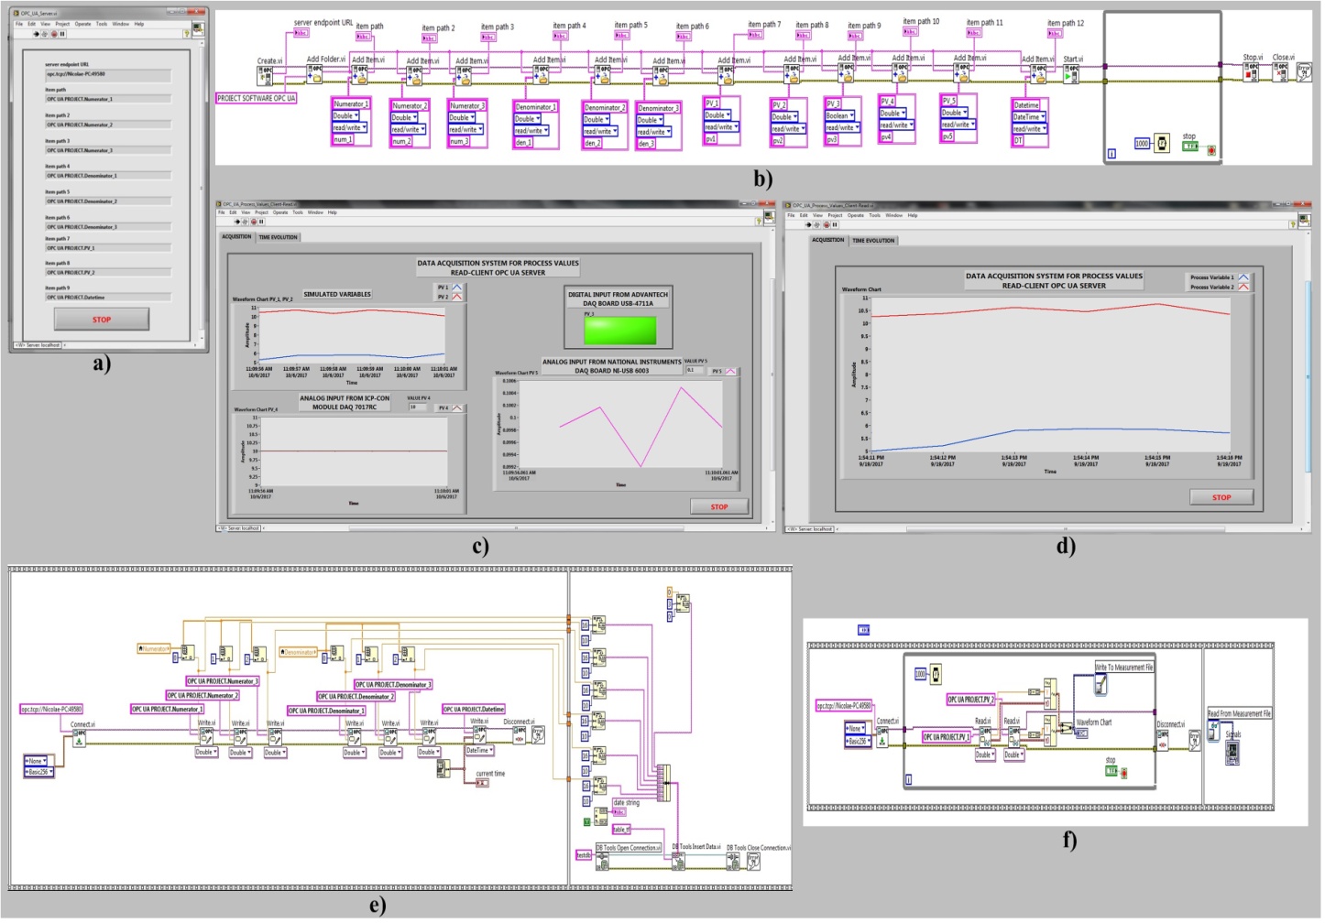Toggle the green PV_3 digital input indicator
The height and width of the screenshot is (923, 1325).
click(620, 331)
